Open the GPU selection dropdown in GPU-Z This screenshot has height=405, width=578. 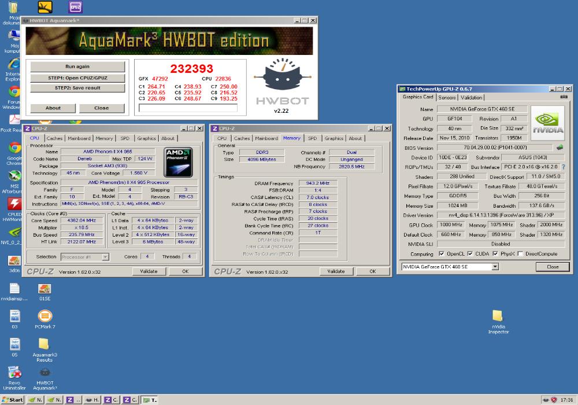coord(495,267)
